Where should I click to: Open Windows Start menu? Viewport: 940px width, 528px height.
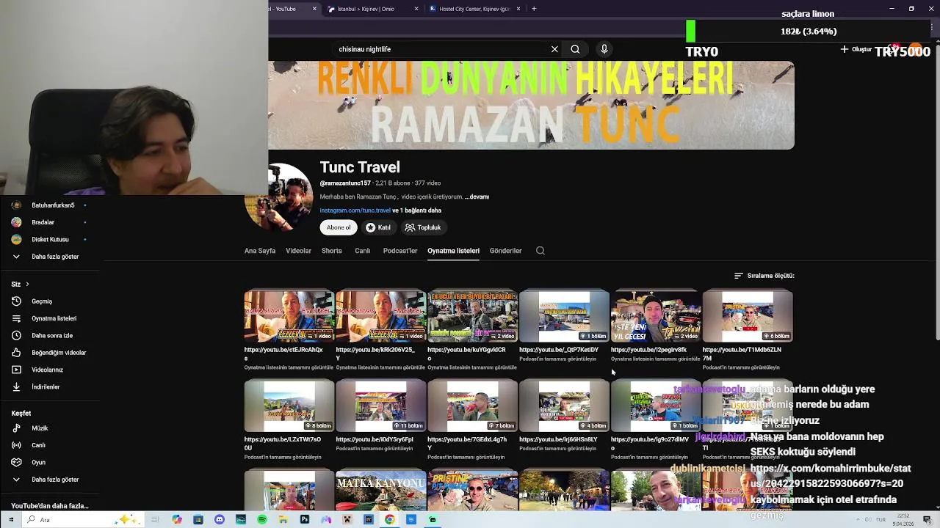click(10, 520)
